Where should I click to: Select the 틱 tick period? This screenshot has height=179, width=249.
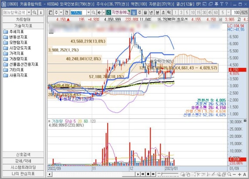tap(169, 12)
